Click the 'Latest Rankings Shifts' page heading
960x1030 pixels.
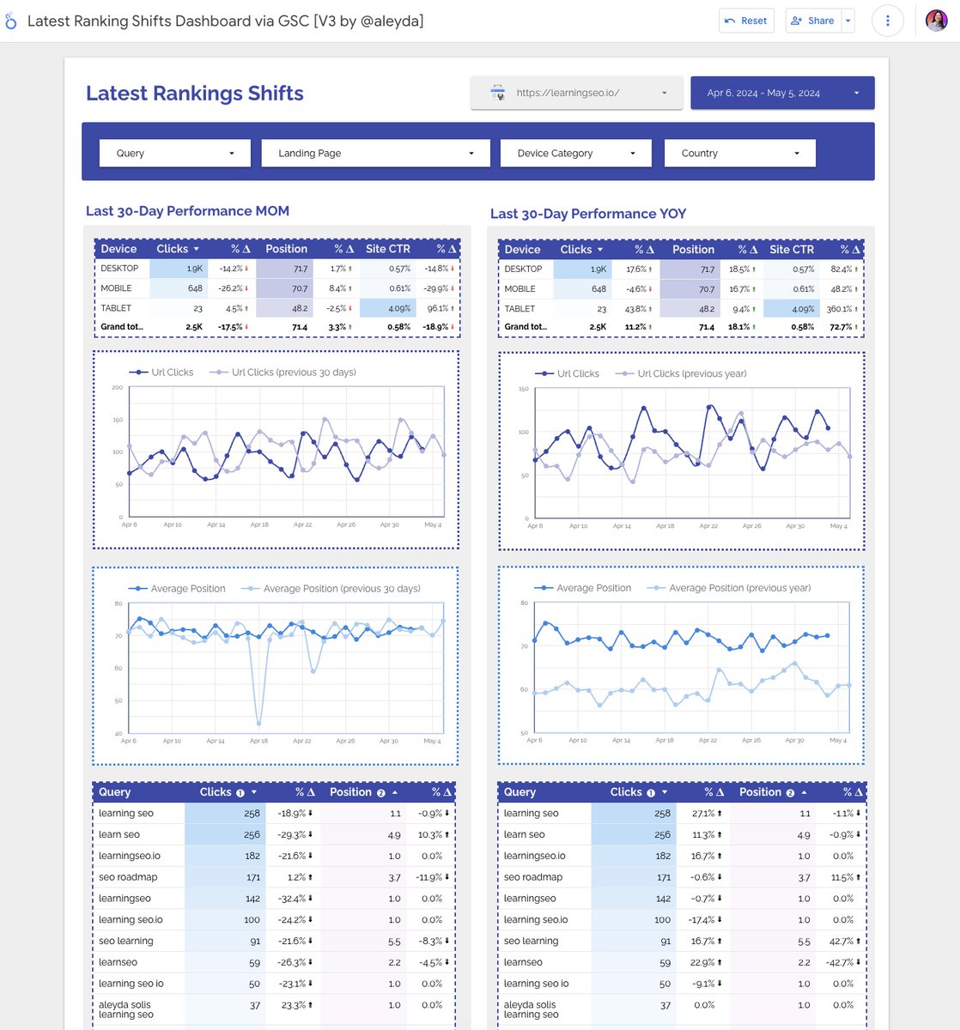click(x=195, y=94)
